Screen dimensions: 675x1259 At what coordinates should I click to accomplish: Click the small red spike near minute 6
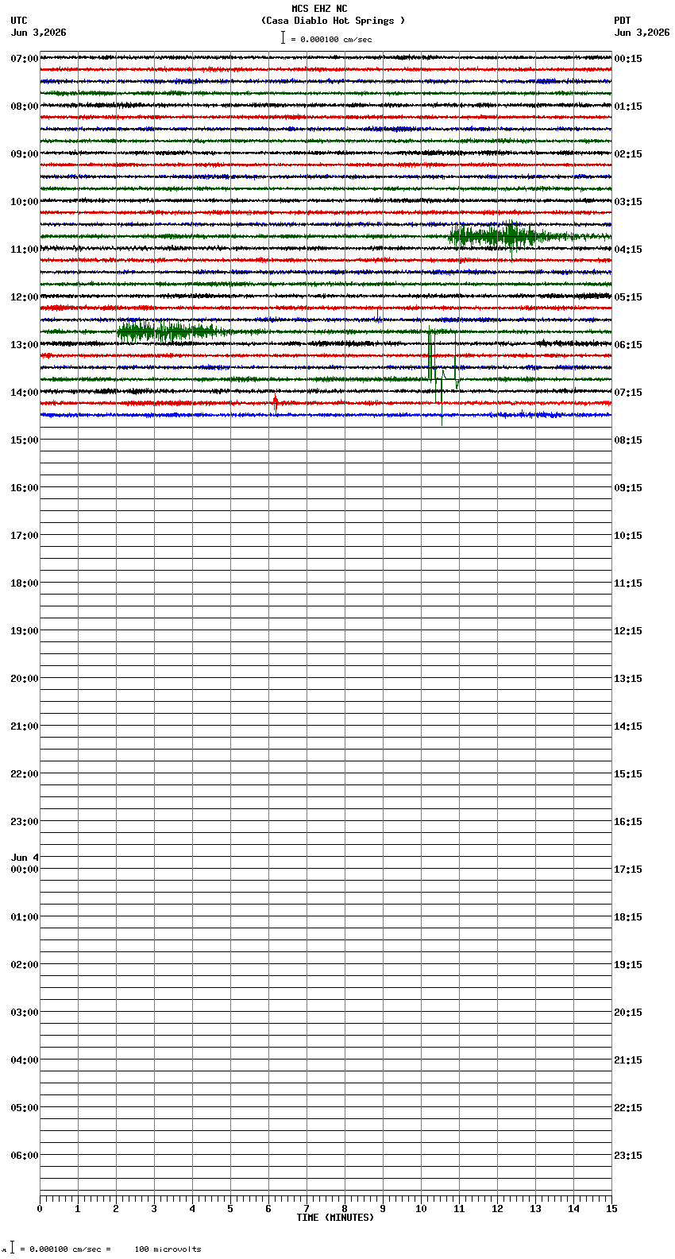276,402
